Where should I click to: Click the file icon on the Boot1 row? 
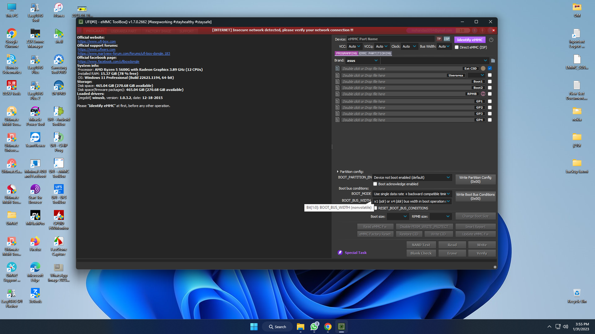337,82
